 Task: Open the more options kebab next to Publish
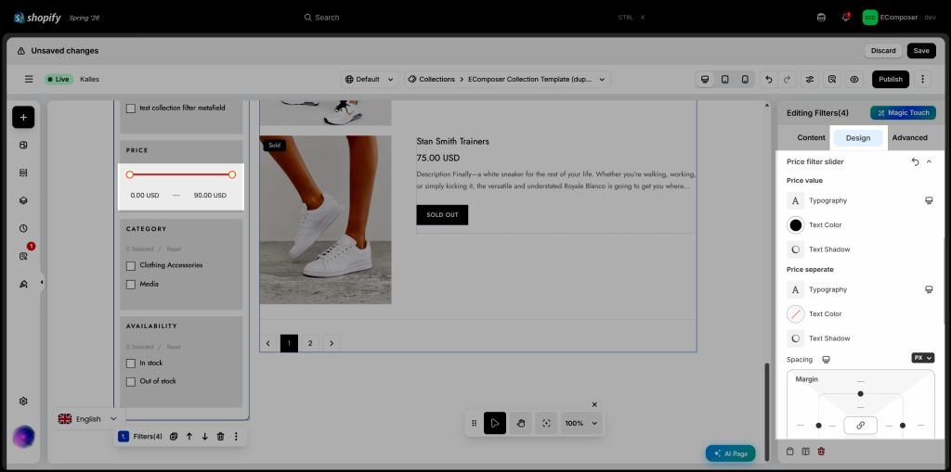click(922, 79)
